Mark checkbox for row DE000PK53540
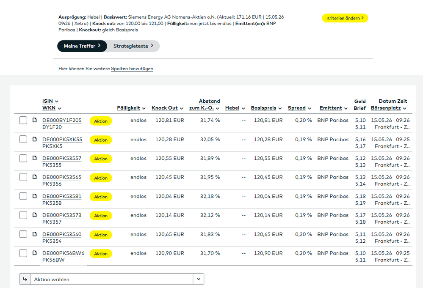The image size is (423, 288). coord(23,234)
